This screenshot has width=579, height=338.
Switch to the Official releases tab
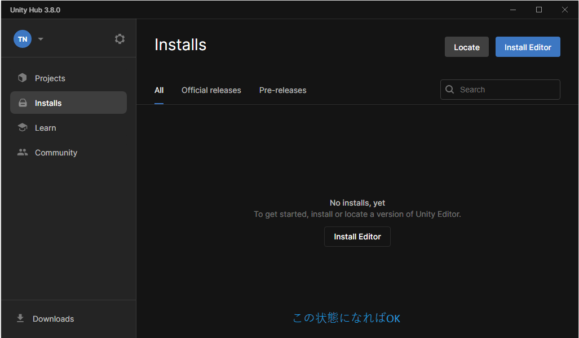click(211, 90)
